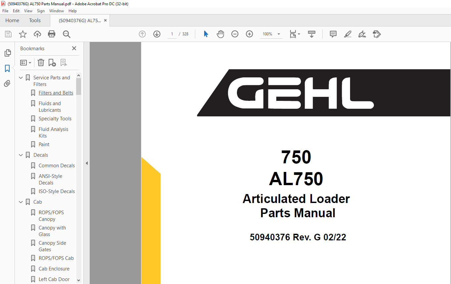Open the Fluid Analysis Kits bookmark

click(x=53, y=133)
